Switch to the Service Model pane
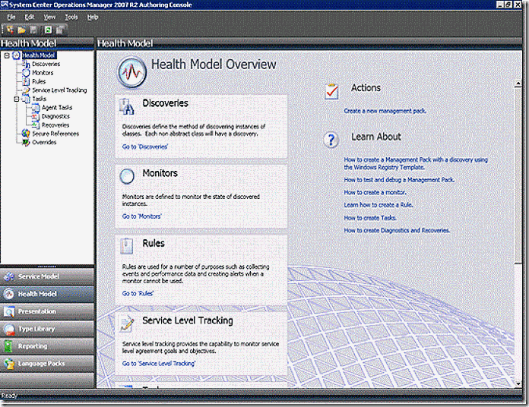This screenshot has height=407, width=529. pos(38,276)
